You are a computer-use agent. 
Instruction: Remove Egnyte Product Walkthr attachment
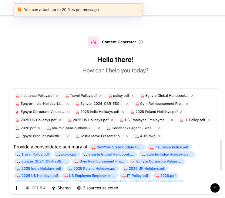(x=67, y=136)
